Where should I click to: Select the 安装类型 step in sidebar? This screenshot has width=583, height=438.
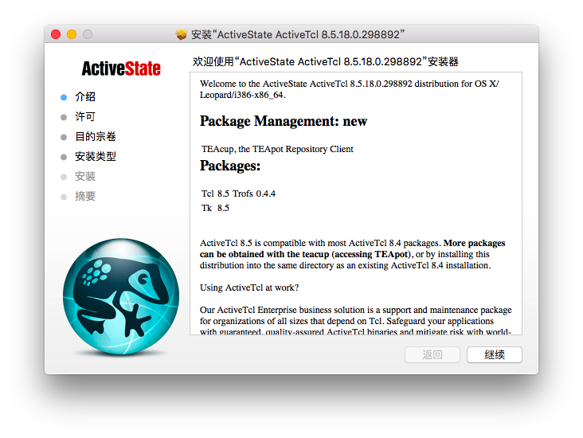96,157
